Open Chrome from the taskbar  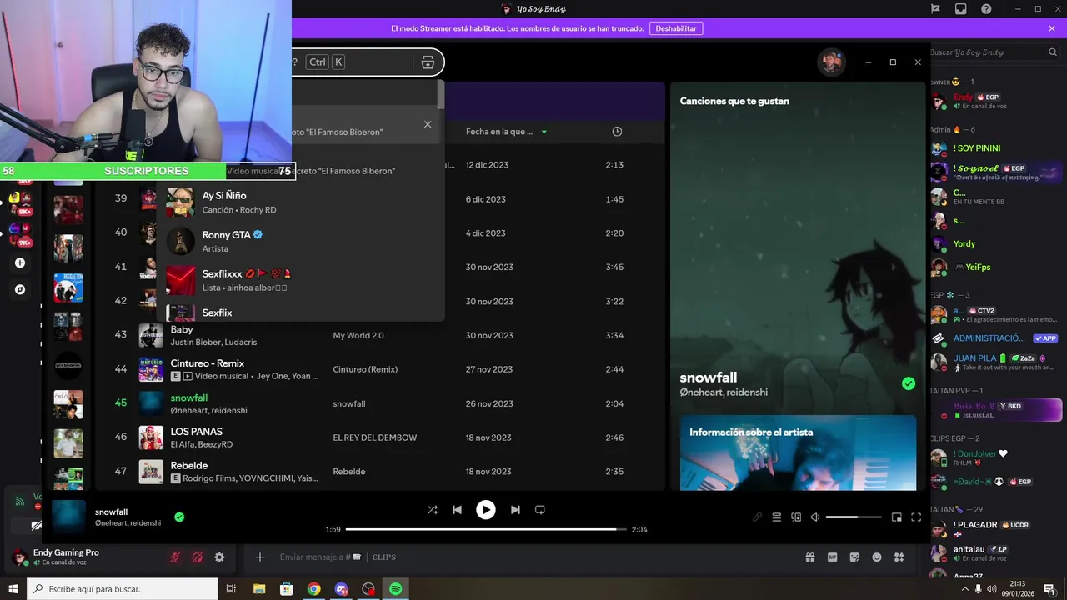pyautogui.click(x=313, y=589)
